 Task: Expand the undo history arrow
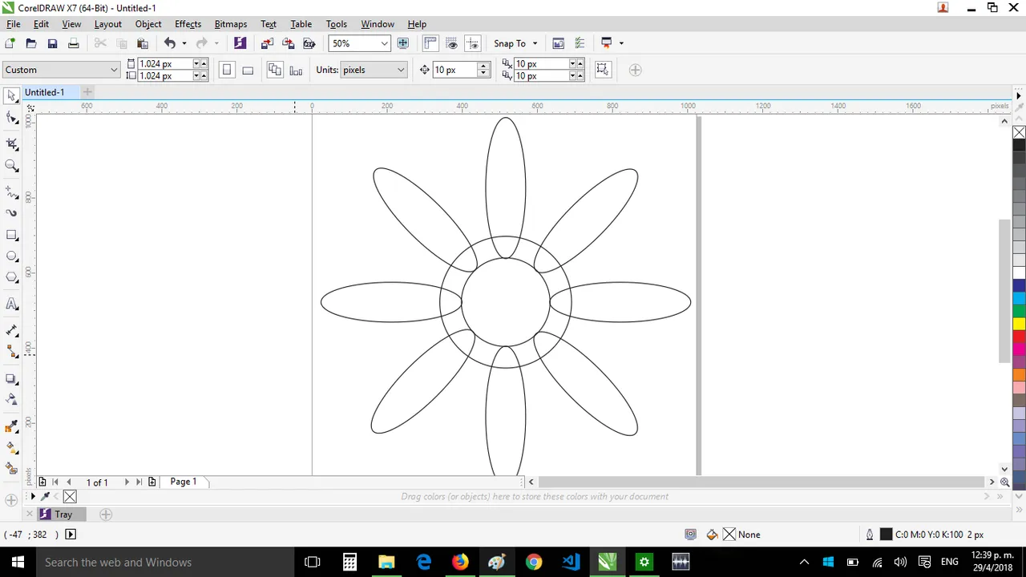pyautogui.click(x=184, y=43)
